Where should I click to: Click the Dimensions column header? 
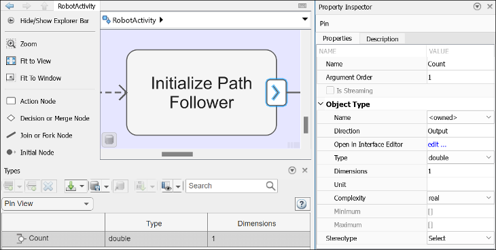[259, 224]
